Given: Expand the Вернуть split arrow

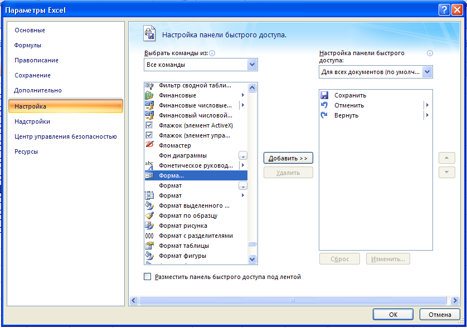Looking at the screenshot, I should (427, 115).
